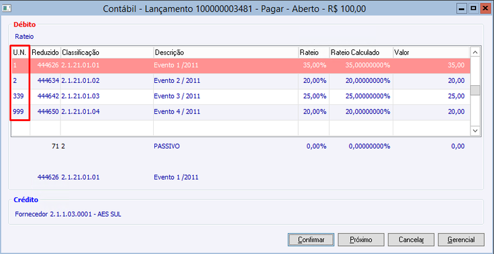Select row with Evento 1 /2011 in grid
Viewport: 494px width, 254px height.
pos(241,66)
